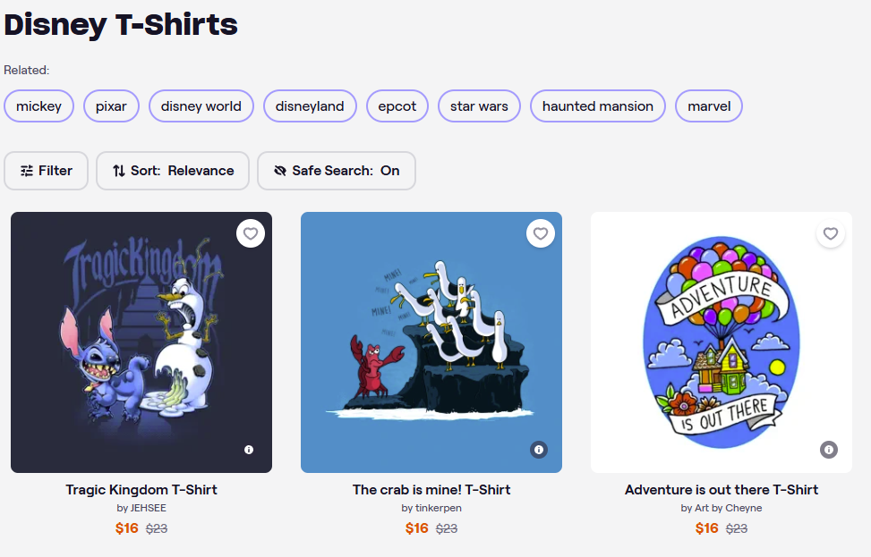
Task: Visit designer tinkerpen's profile link
Action: point(438,508)
